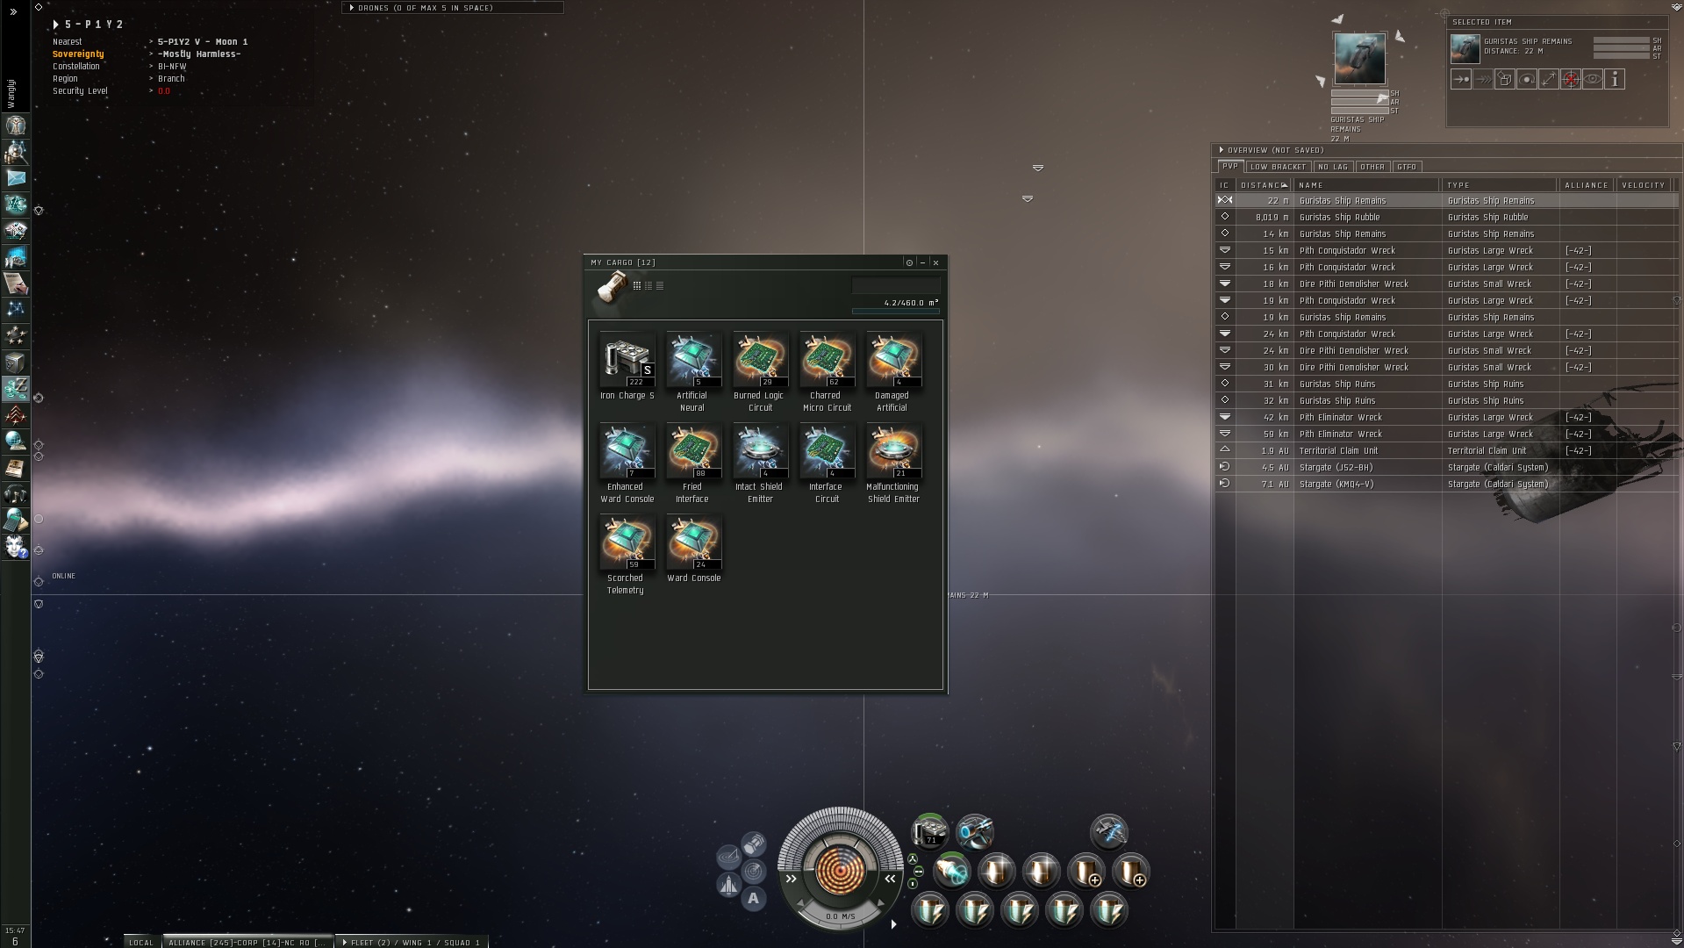Sort Overview by the Distance column
Viewport: 1684px width, 948px height.
[x=1264, y=185]
